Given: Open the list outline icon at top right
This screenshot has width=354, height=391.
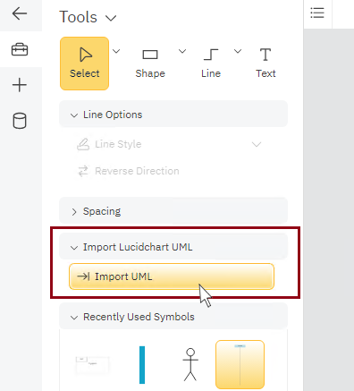Looking at the screenshot, I should (x=317, y=13).
